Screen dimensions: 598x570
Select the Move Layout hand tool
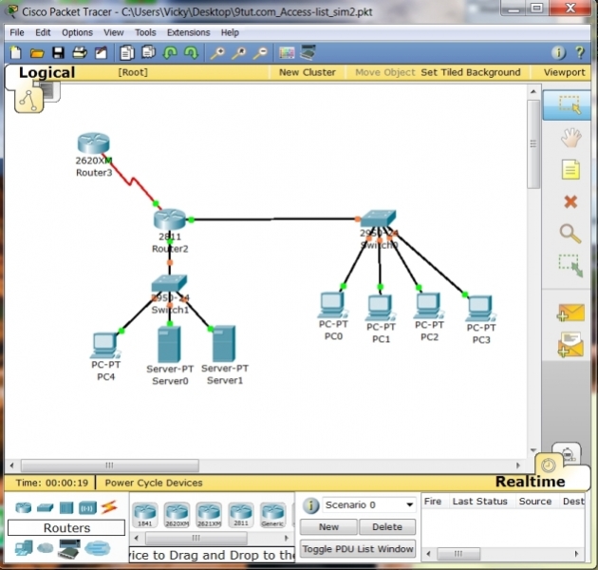pyautogui.click(x=570, y=138)
